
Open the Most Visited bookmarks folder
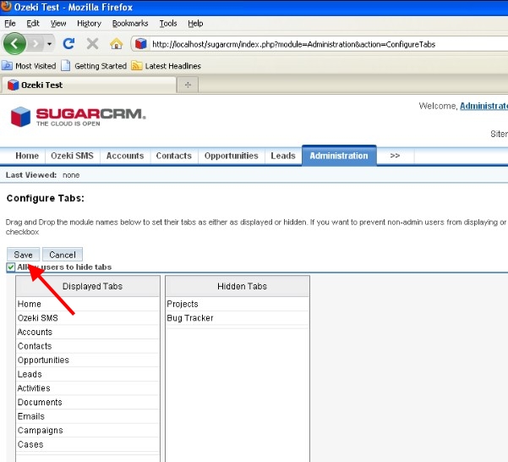click(x=29, y=66)
